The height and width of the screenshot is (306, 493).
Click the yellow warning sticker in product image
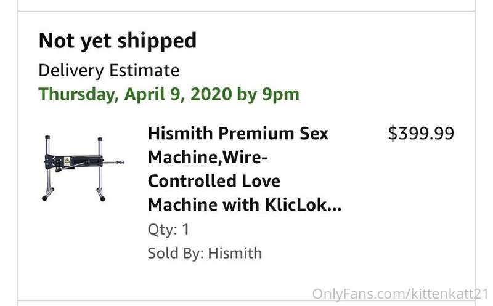67,161
